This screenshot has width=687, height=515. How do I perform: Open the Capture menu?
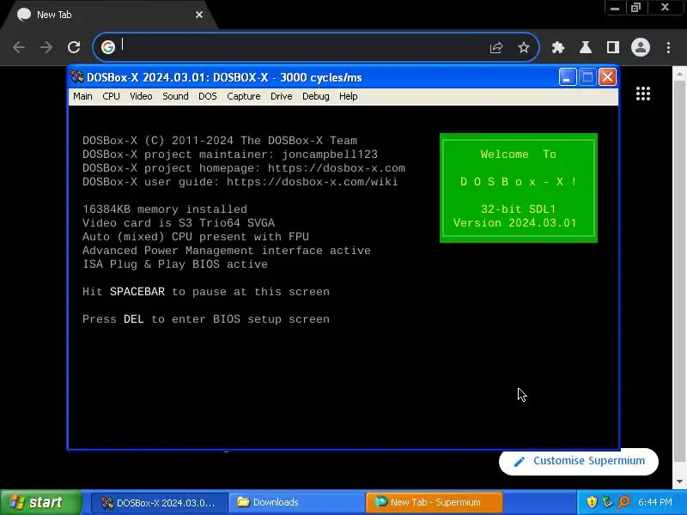pos(244,96)
